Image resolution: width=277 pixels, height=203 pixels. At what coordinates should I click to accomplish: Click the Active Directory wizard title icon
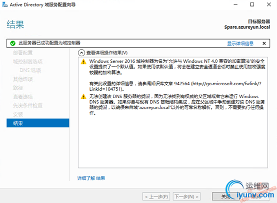5,5
